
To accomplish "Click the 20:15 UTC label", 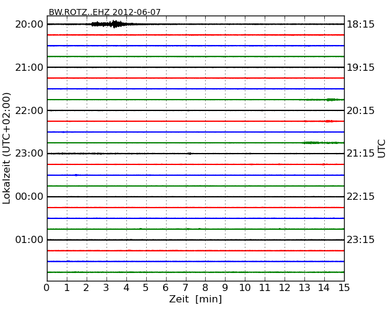I will (360, 110).
